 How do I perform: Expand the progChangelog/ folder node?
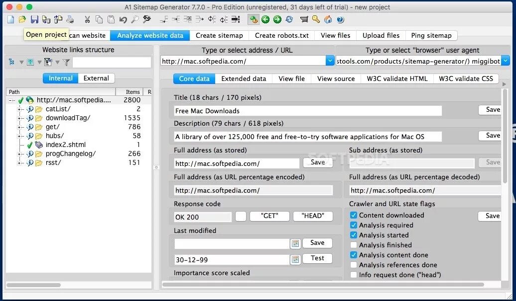click(x=20, y=153)
